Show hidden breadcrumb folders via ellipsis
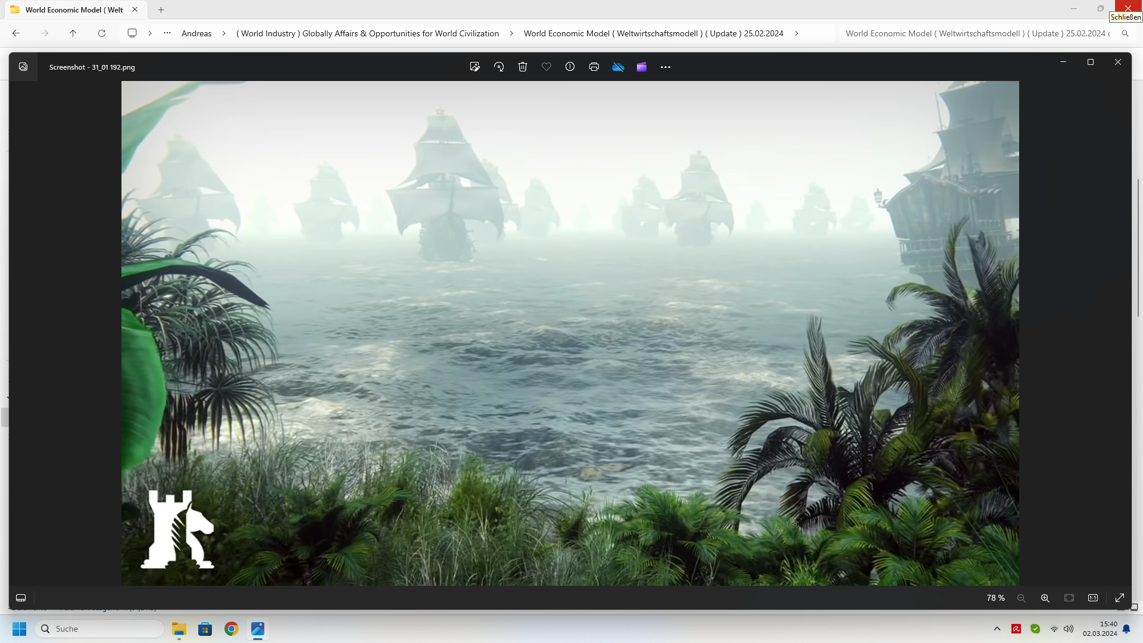Image resolution: width=1143 pixels, height=643 pixels. tap(167, 33)
